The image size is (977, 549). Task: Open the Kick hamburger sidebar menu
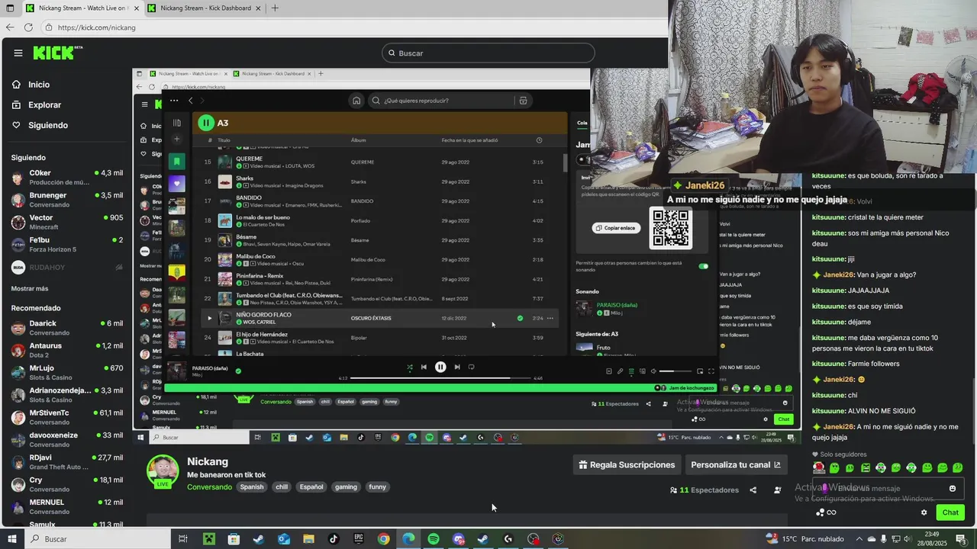click(18, 53)
